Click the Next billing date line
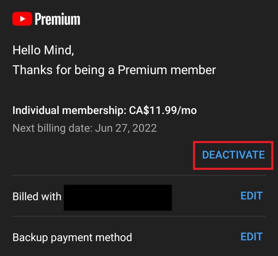Image resolution: width=278 pixels, height=256 pixels. tap(85, 128)
